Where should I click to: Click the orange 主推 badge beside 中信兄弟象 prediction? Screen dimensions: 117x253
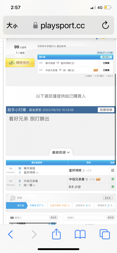(x=98, y=179)
